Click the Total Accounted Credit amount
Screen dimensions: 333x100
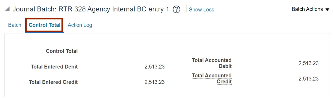click(x=309, y=79)
